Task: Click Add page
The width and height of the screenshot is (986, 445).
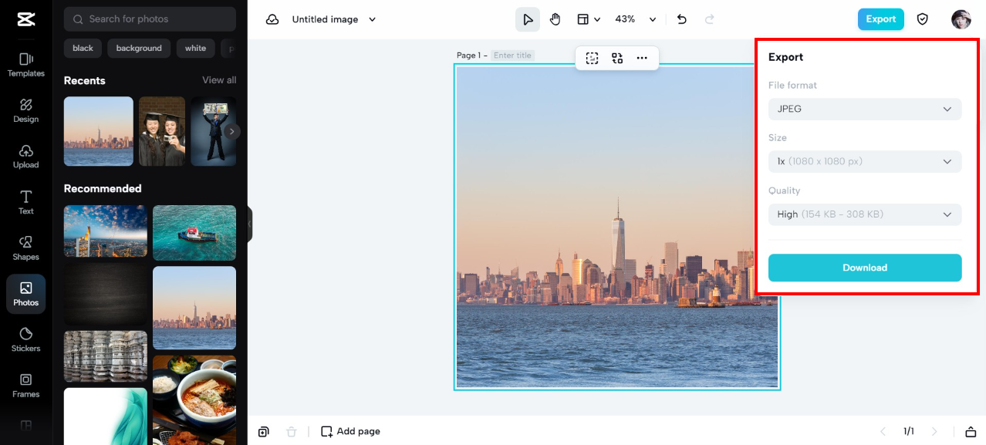Action: click(x=351, y=431)
